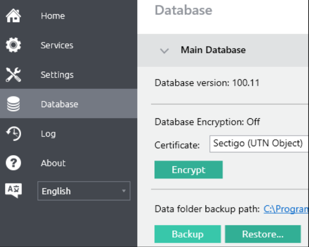The width and height of the screenshot is (309, 247).
Task: Collapse the Main Database section chevron
Action: 164,50
